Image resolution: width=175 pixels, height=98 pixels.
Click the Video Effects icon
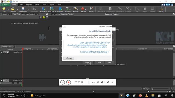click(x=101, y=9)
